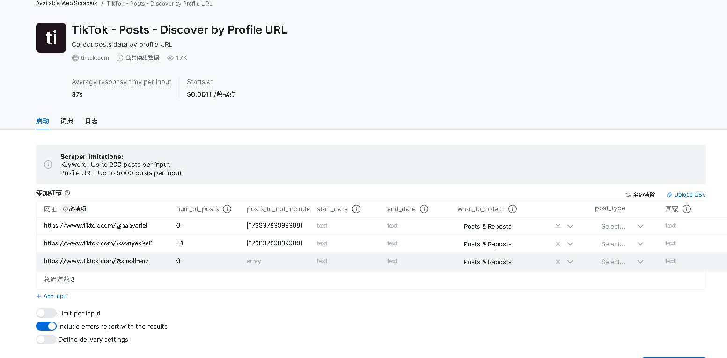This screenshot has width=727, height=358.
Task: Expand what_to_collect dropdown in smolfrenz row
Action: pos(570,262)
